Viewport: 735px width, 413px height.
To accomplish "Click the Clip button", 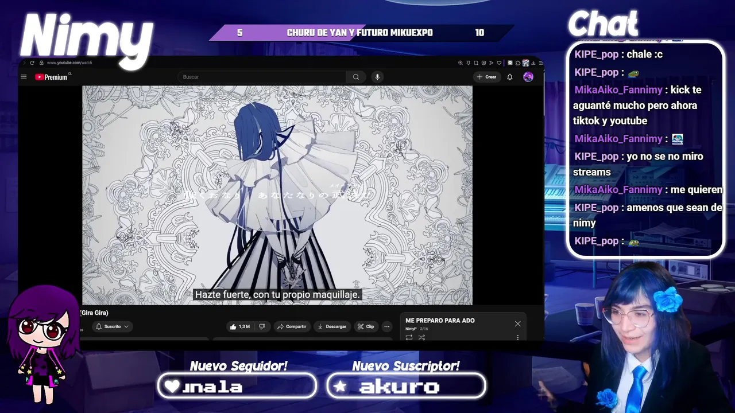I will (366, 326).
